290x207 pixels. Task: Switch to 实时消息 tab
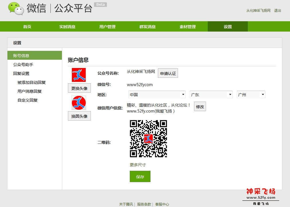coord(67,27)
